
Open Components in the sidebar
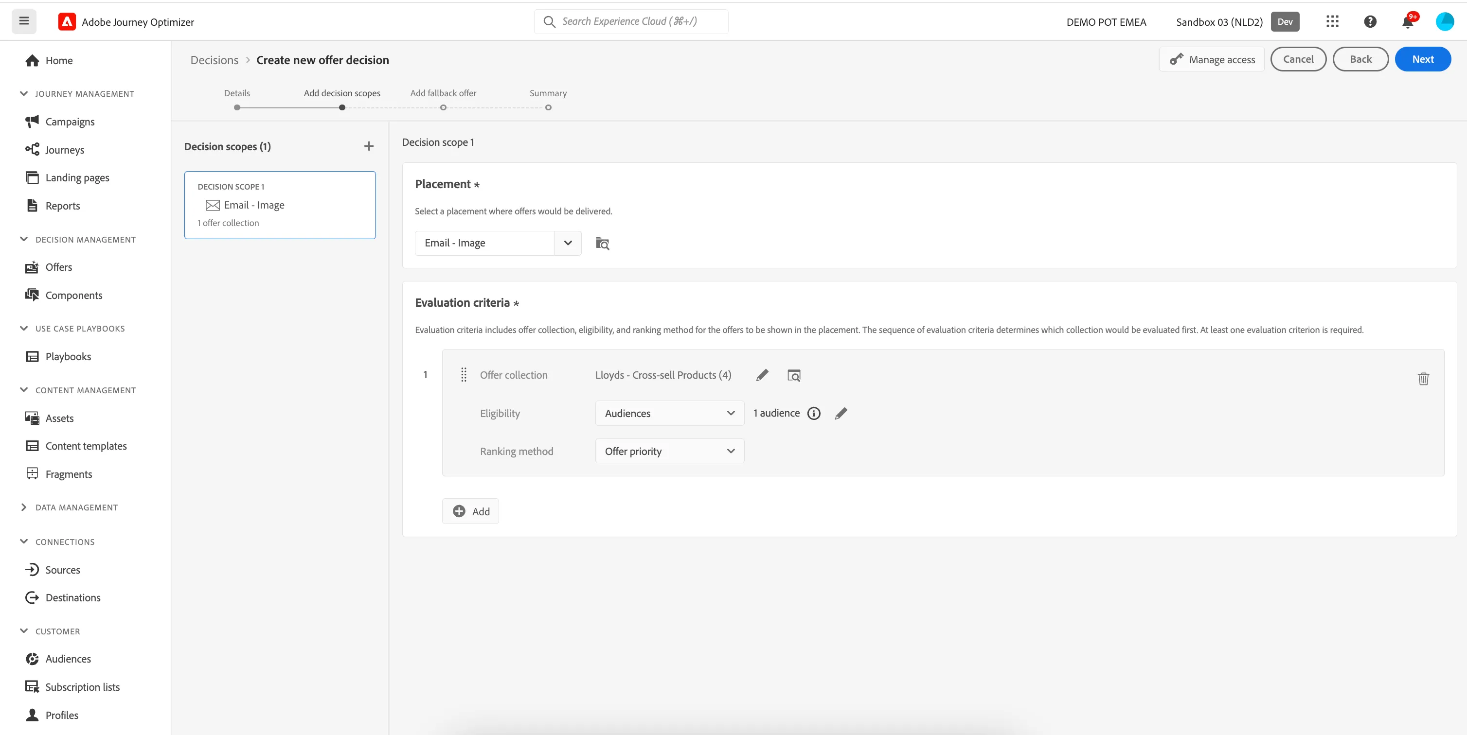click(73, 296)
